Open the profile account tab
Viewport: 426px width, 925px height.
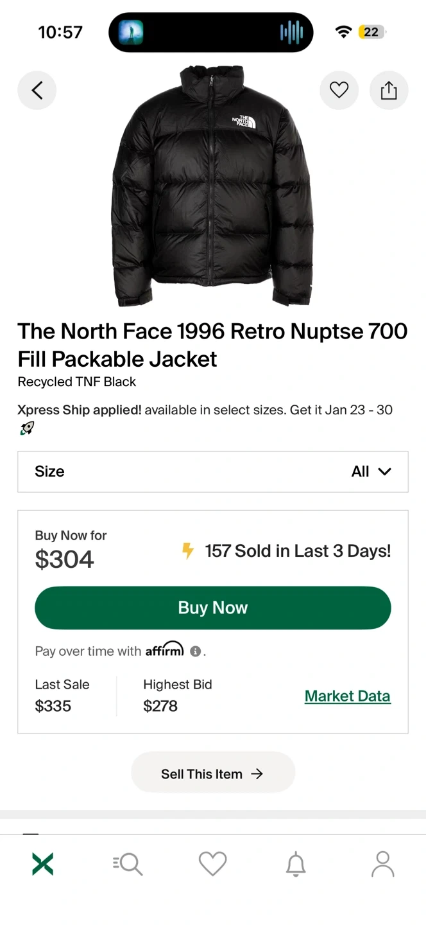(x=382, y=864)
